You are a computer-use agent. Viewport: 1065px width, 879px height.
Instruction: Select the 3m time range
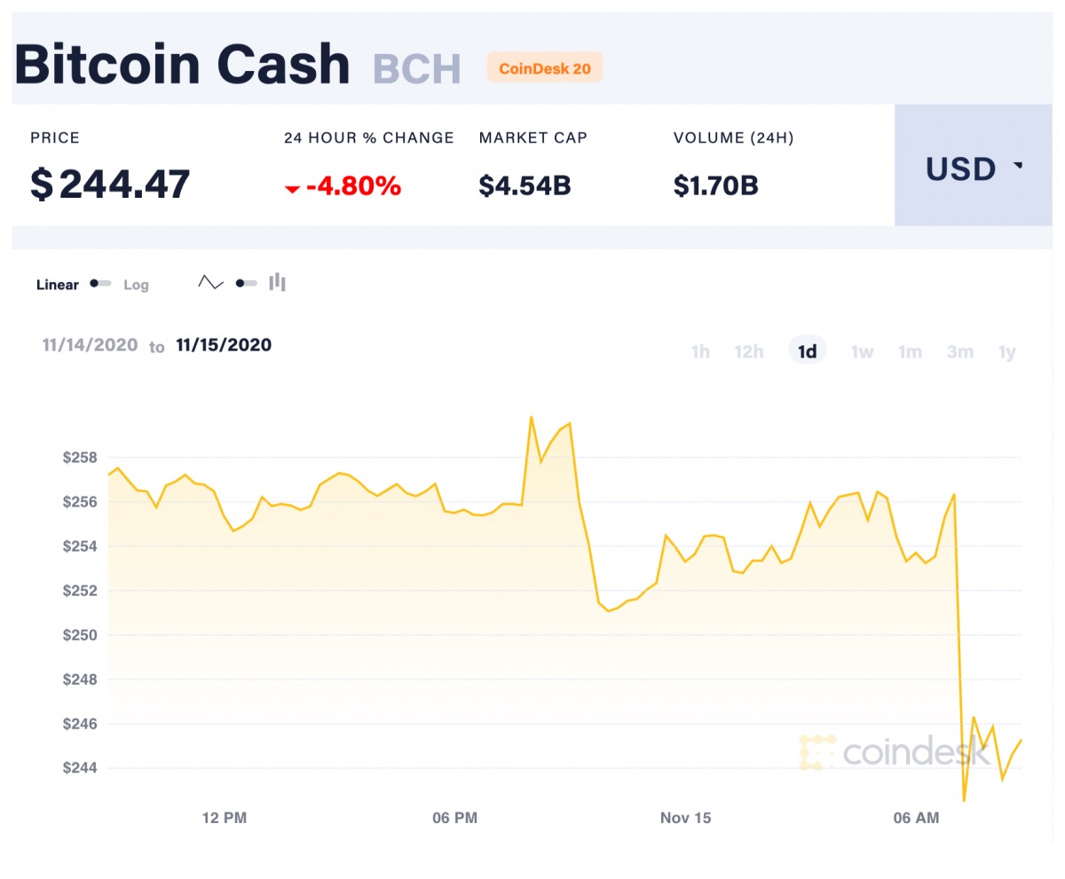pyautogui.click(x=960, y=351)
